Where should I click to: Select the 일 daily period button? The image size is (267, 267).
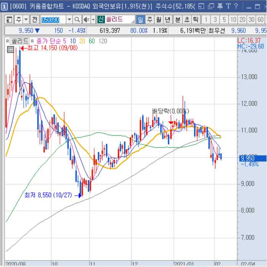tap(140, 20)
